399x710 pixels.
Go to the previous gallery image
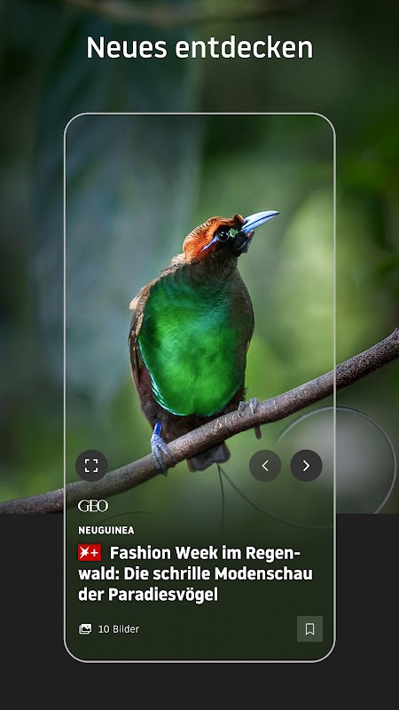point(265,465)
